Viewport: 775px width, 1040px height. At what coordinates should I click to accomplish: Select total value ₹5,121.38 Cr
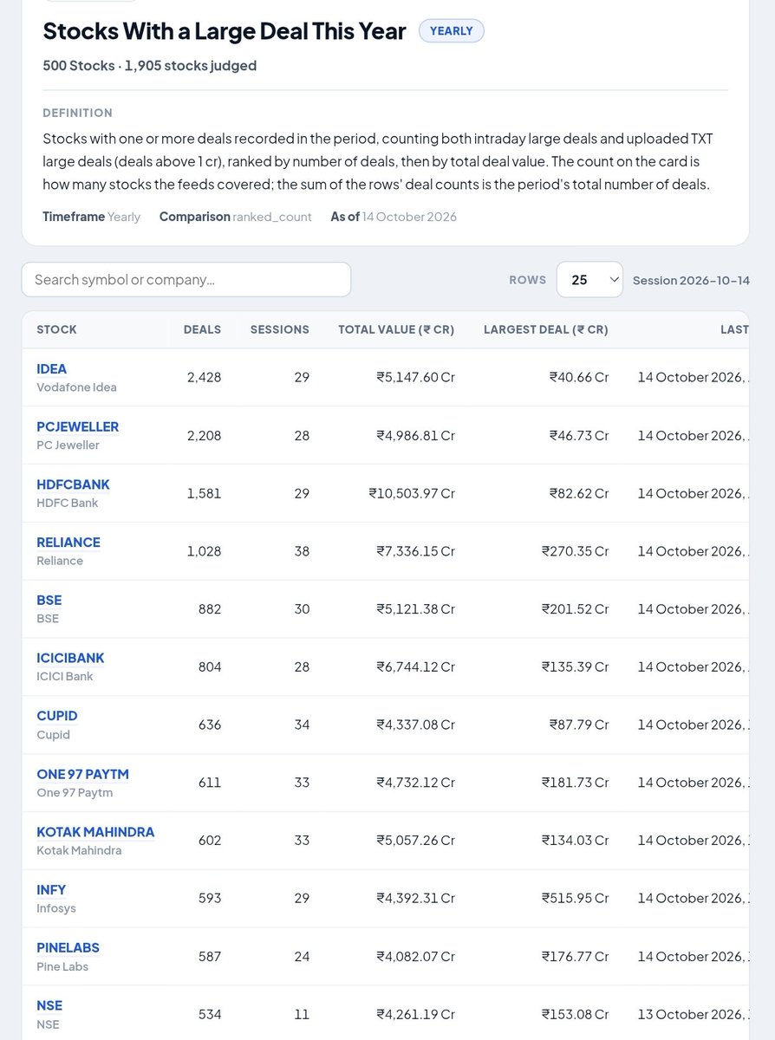415,609
